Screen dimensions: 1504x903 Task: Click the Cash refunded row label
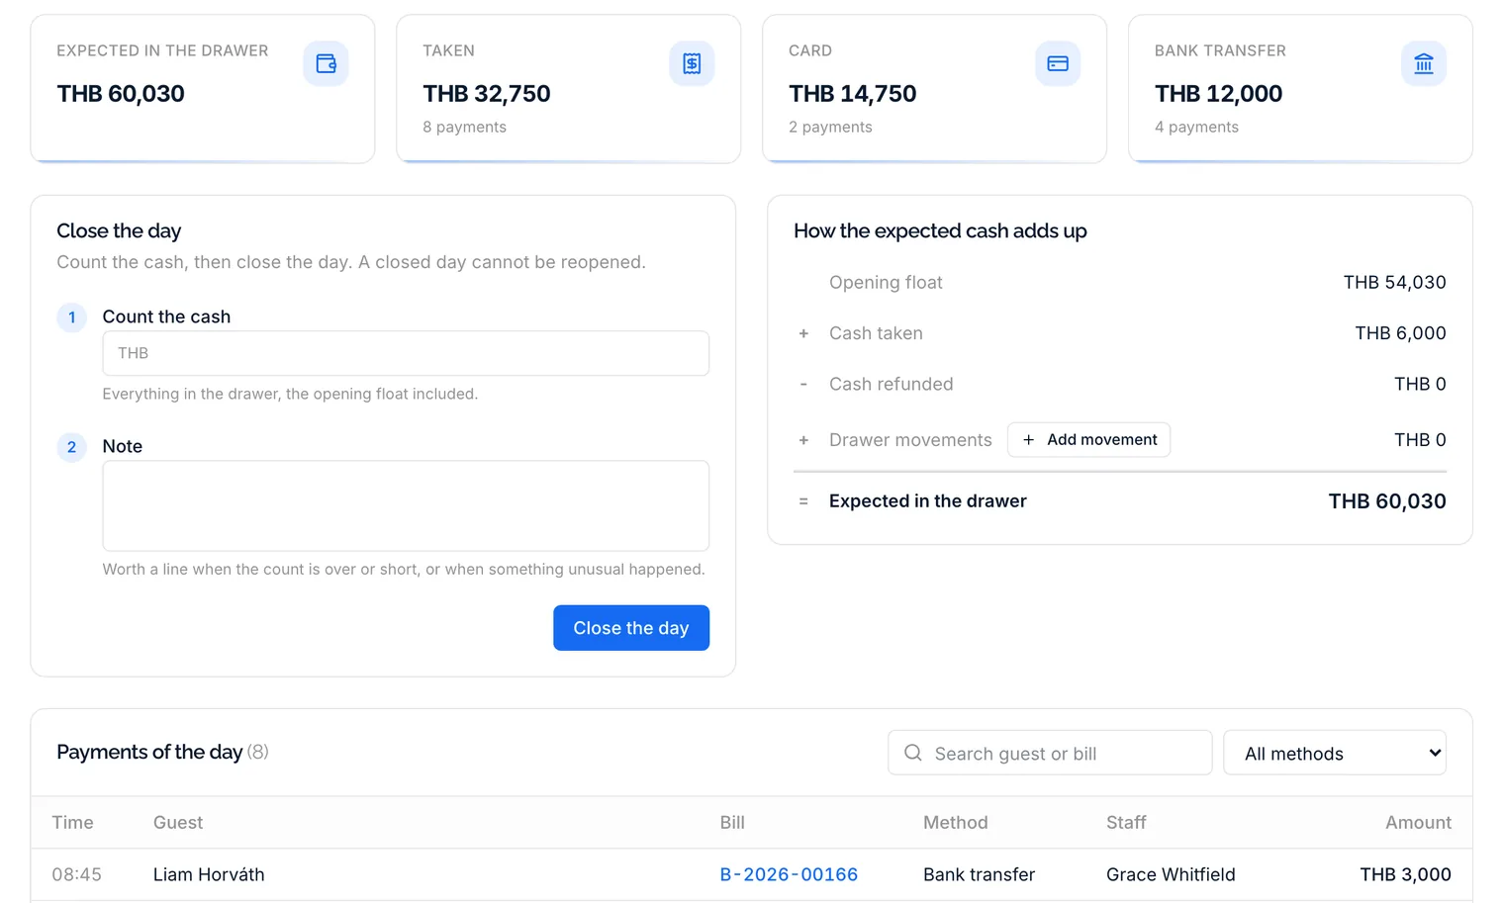click(892, 384)
